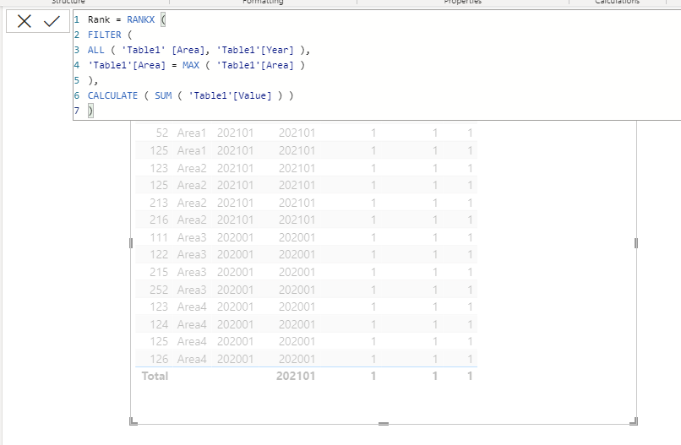Place cursor on RANKX in the formula

point(141,19)
